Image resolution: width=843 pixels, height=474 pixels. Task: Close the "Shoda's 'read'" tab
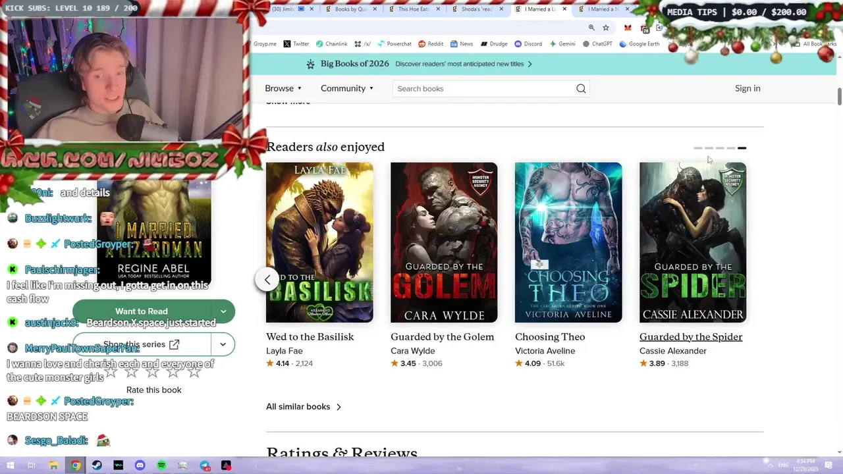[x=501, y=9]
